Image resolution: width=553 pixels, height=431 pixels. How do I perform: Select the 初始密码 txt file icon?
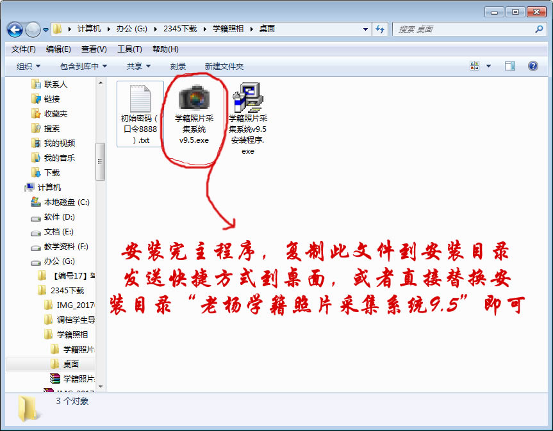[x=140, y=99]
